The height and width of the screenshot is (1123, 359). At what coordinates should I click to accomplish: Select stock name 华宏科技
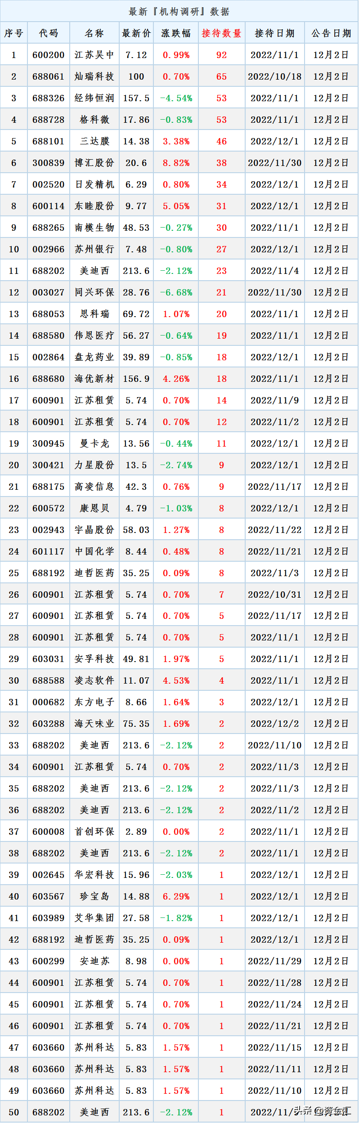click(x=94, y=875)
